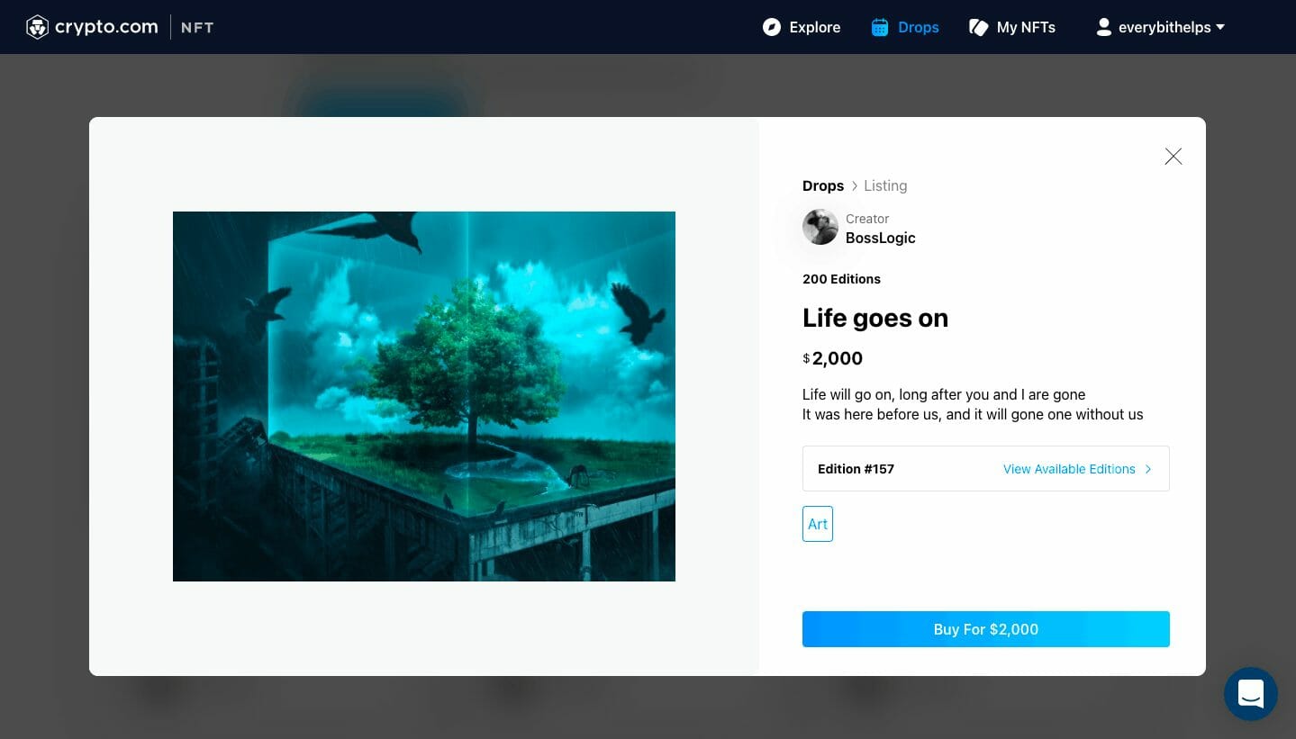This screenshot has height=739, width=1296.
Task: Open View Available Editions link
Action: pos(1069,469)
